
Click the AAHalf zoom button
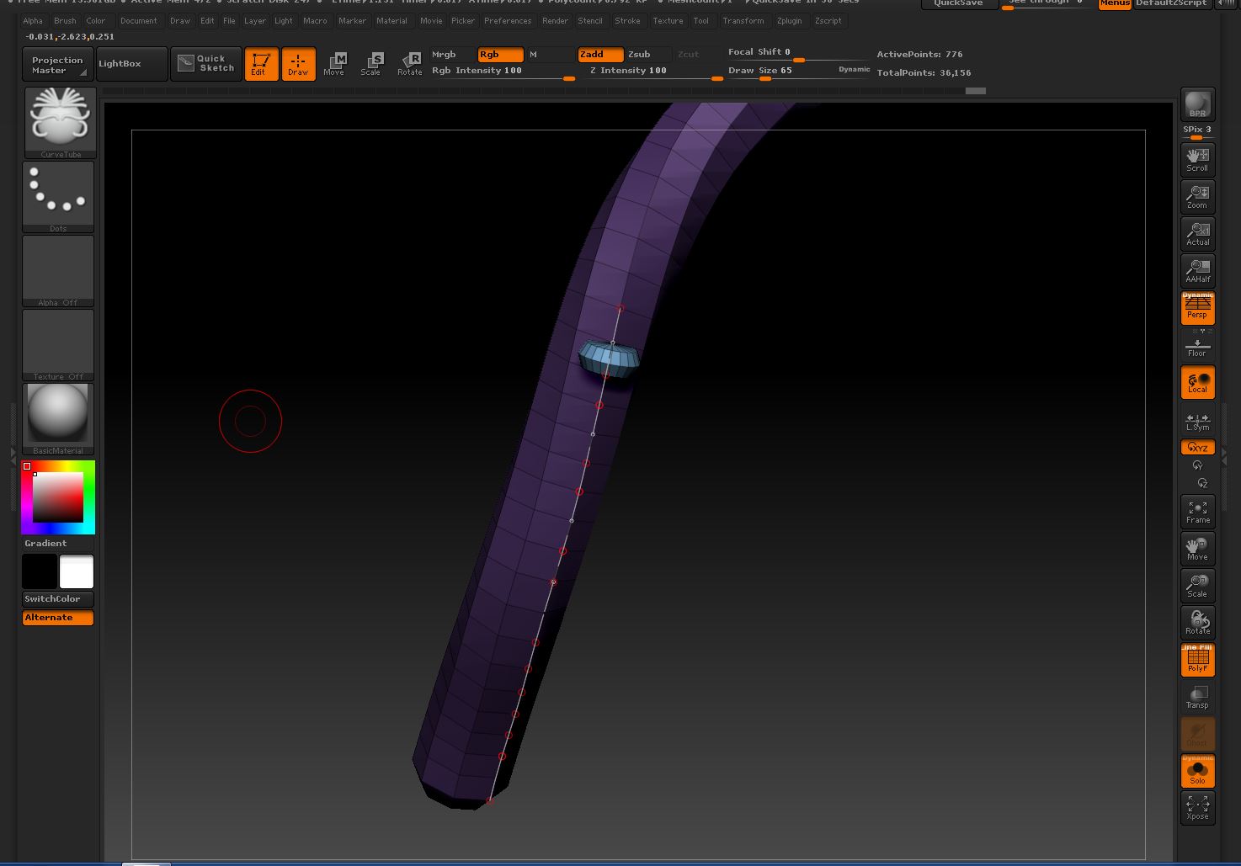1197,270
